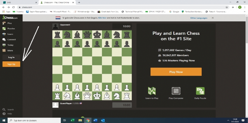This screenshot has height=123, width=248.
Task: Open File Explorer from the taskbar
Action: tap(80, 120)
